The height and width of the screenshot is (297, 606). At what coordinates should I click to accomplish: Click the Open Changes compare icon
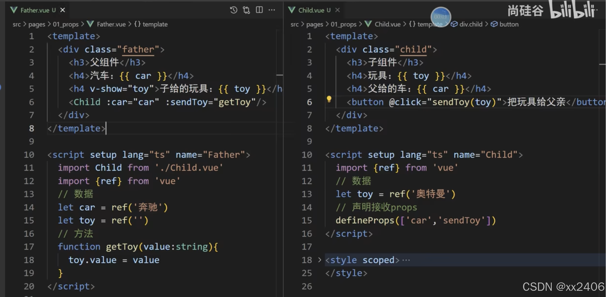(x=246, y=10)
